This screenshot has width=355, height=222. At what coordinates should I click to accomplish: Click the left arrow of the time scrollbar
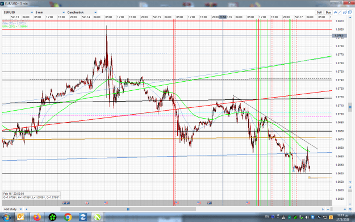click(x=27, y=210)
